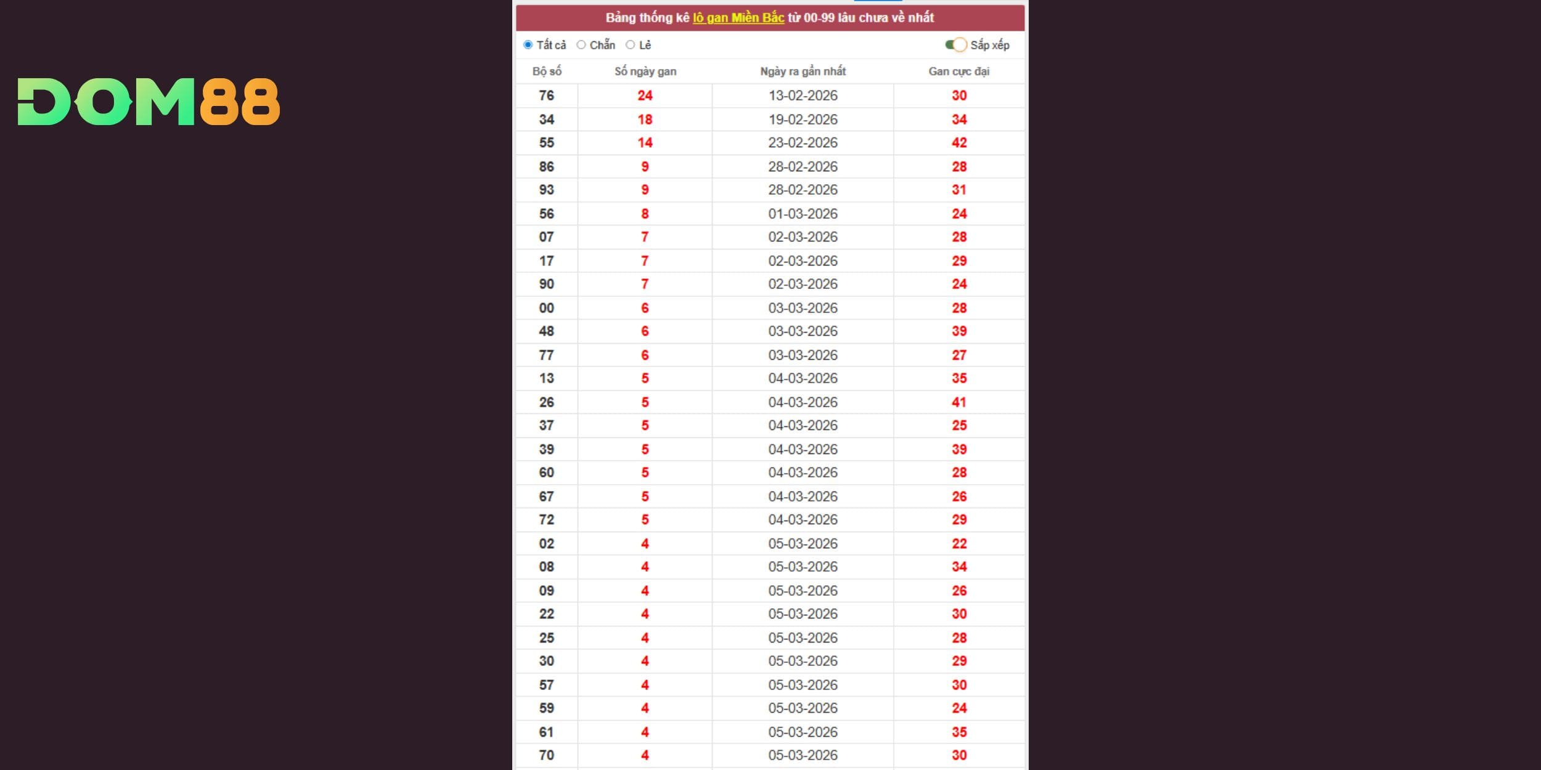Click the 'Bộ số' column header
Image resolution: width=1541 pixels, height=770 pixels.
[547, 71]
